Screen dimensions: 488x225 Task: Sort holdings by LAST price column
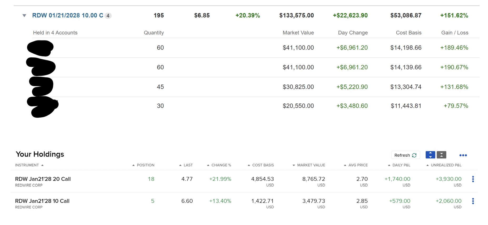pos(188,165)
